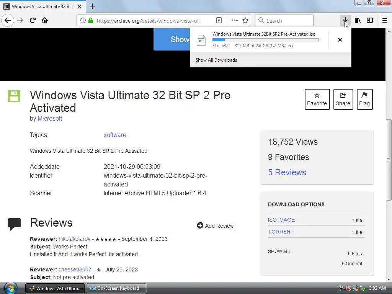Open the Firefox hamburger menu

(385, 21)
